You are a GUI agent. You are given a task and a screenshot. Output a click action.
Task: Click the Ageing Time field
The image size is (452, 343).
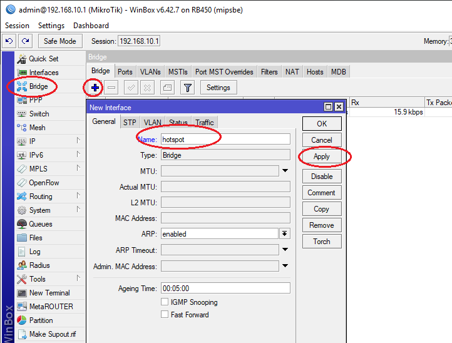coord(225,289)
